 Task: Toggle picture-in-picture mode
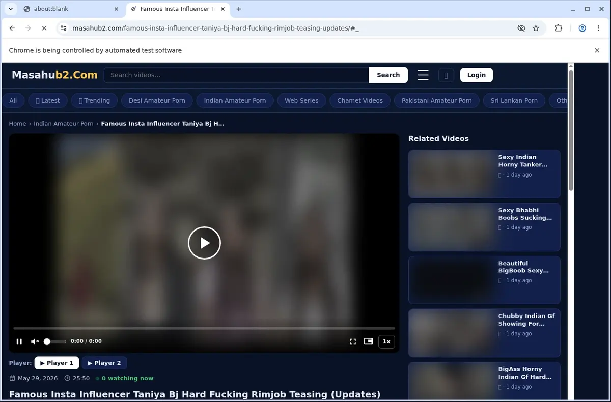click(x=369, y=341)
